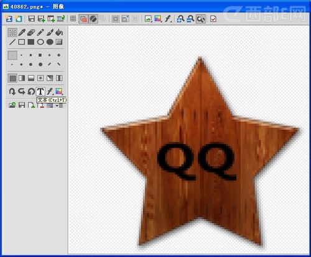311x257 pixels.
Task: Click the checkmark document icon in top toolbar
Action: pos(213,19)
